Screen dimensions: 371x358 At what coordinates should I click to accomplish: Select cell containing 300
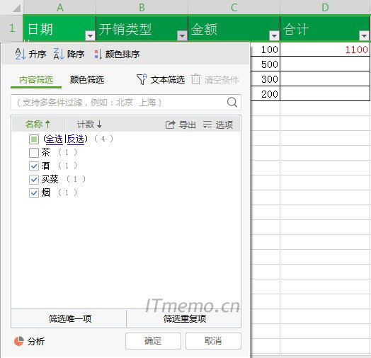click(265, 79)
